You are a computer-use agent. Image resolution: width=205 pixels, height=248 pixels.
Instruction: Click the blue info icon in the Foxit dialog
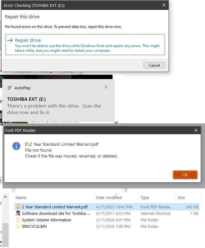point(16,146)
